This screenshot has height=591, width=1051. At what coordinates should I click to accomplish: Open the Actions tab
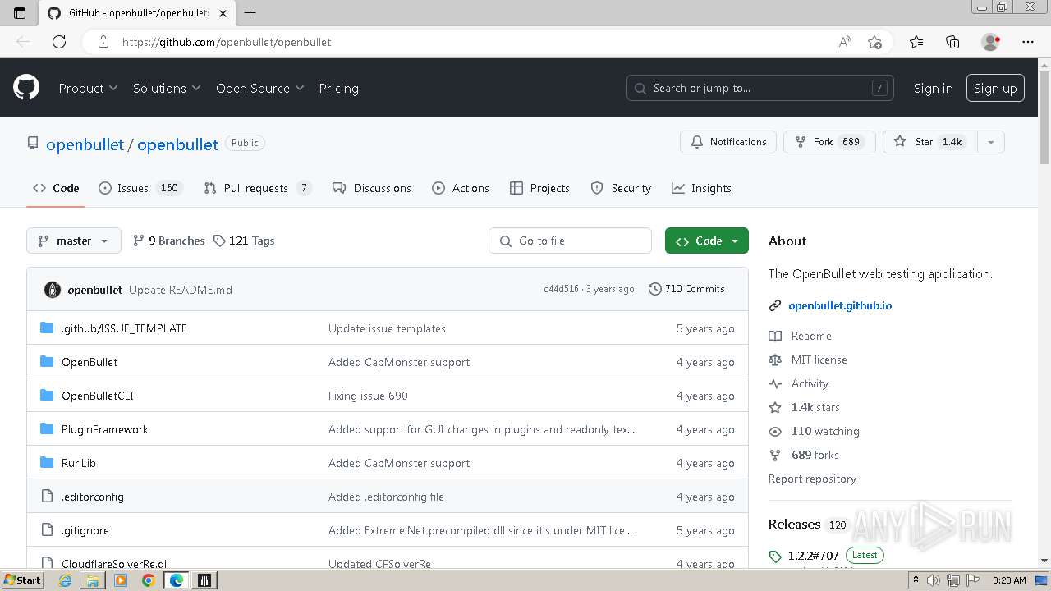pyautogui.click(x=461, y=188)
